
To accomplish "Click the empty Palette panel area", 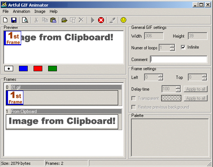I will coord(170,138).
